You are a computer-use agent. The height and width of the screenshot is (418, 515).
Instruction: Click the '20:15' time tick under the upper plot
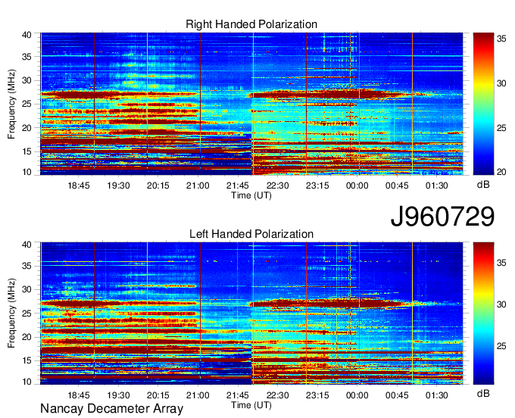(x=158, y=186)
